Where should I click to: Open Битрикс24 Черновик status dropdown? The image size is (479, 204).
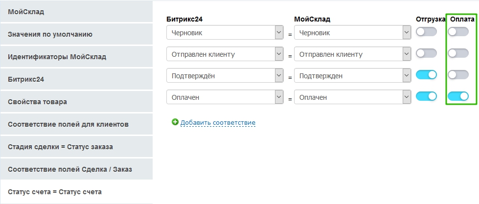(x=225, y=33)
